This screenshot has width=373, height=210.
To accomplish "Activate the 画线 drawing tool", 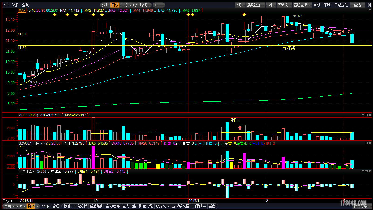I will pyautogui.click(x=317, y=5).
